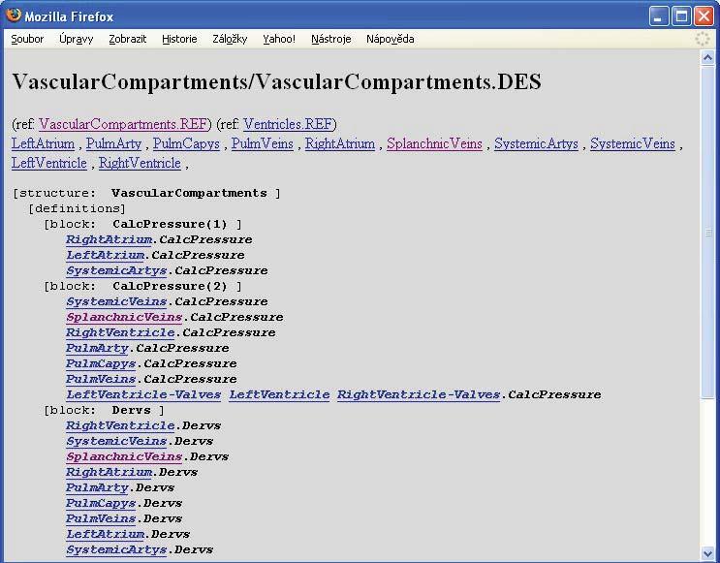
Task: Click RightAtrium link before .CalcPressure
Action: (109, 239)
